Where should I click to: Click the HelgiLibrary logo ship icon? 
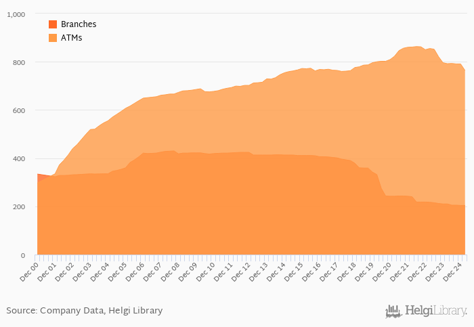click(393, 311)
